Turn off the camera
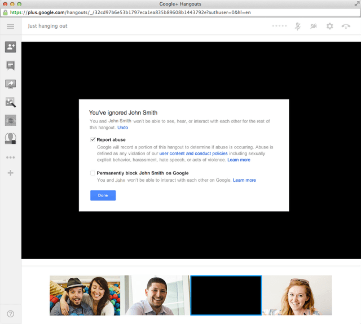Screen dimensions: 361x324 (x=314, y=26)
